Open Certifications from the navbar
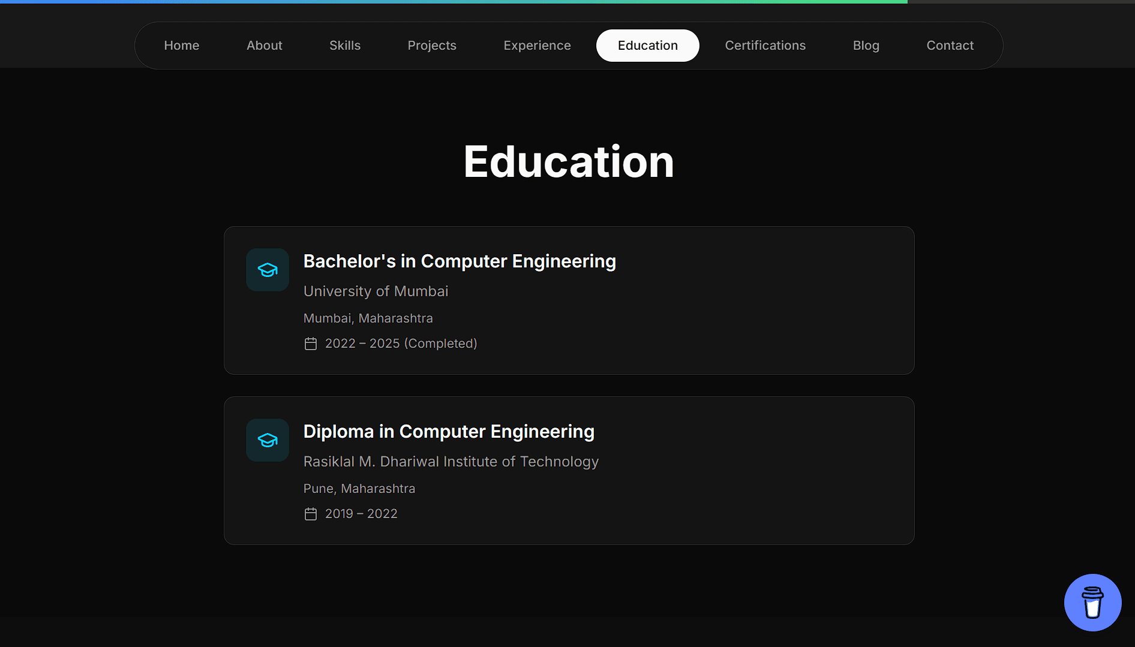The image size is (1135, 647). coord(765,46)
